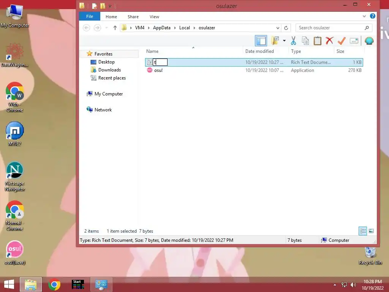This screenshot has height=292, width=389.
Task: Click the quick access Properties icon
Action: (x=94, y=6)
